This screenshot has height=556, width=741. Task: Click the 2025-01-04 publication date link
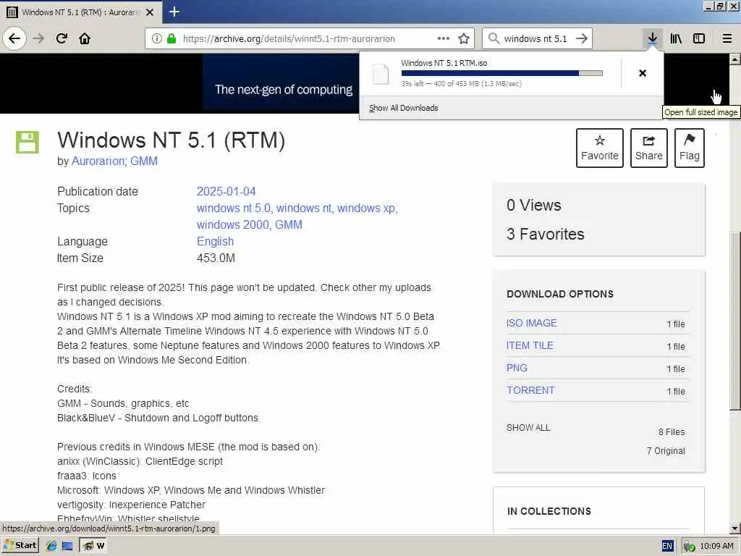tap(226, 191)
